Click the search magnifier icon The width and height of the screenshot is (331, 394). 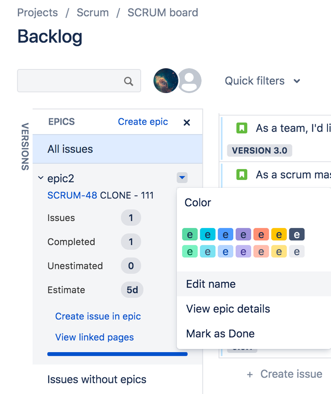click(128, 81)
